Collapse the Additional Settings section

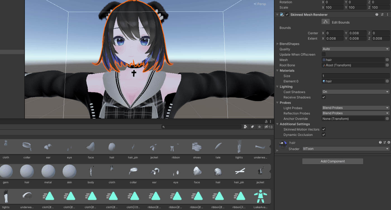click(277, 124)
